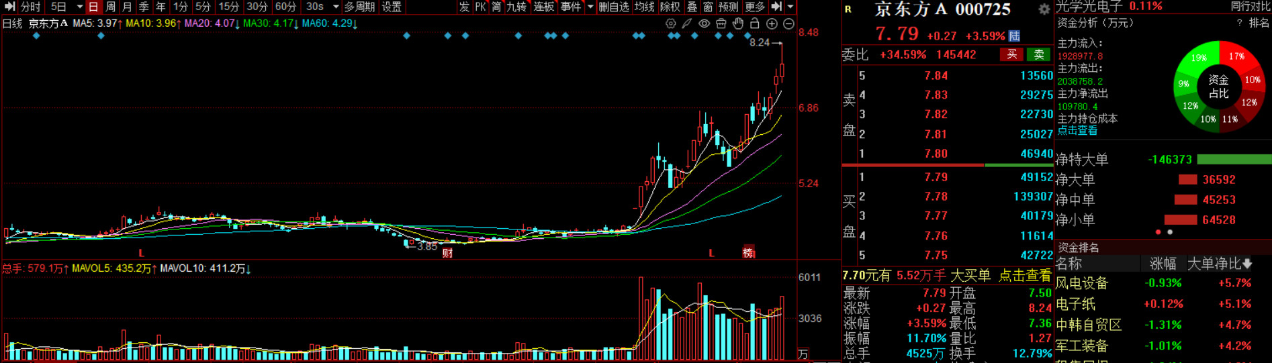Select the 15分 period
Viewport: 1272px width, 363px height.
coord(228,7)
